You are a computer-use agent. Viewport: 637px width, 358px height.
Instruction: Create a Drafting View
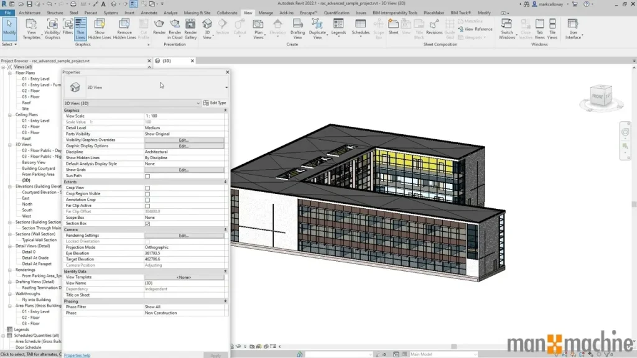coord(297,29)
